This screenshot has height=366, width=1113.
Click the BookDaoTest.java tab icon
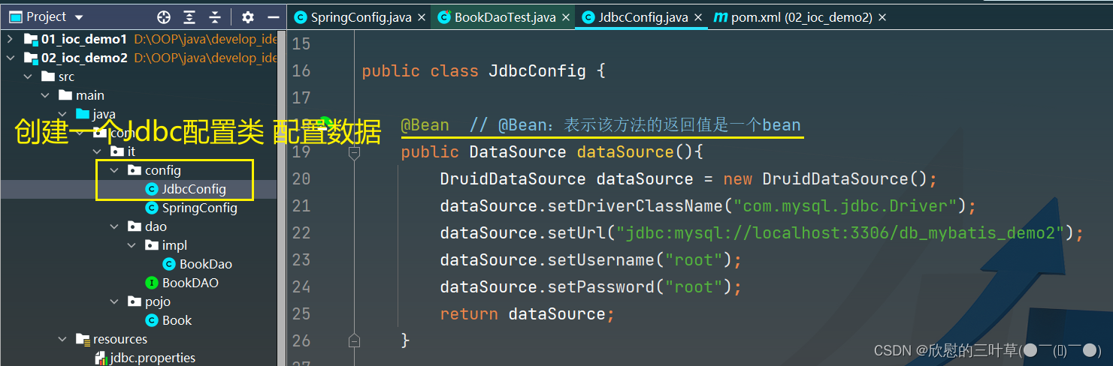[x=444, y=17]
